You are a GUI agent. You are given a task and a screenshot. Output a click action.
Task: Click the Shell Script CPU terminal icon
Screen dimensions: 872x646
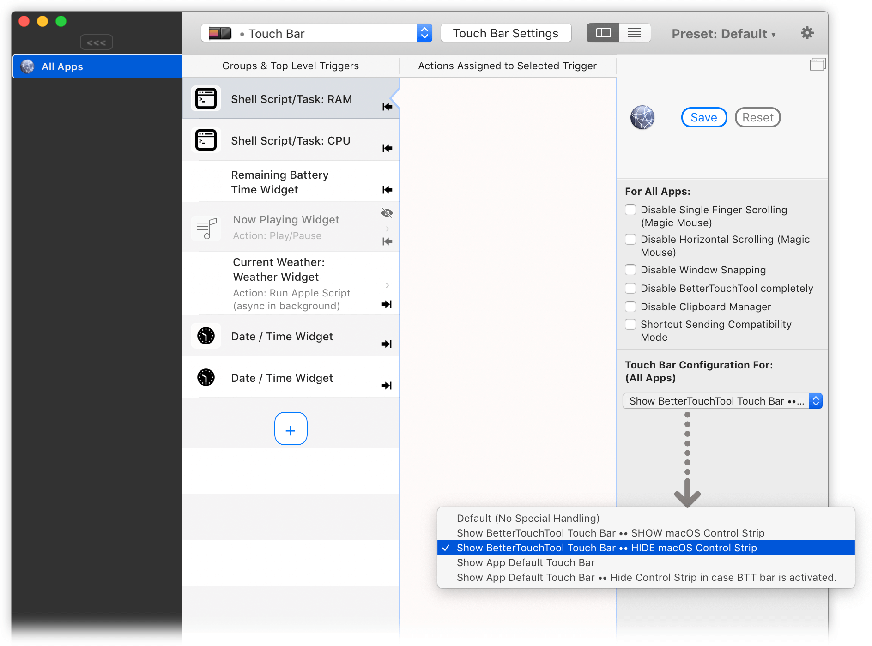(x=206, y=140)
